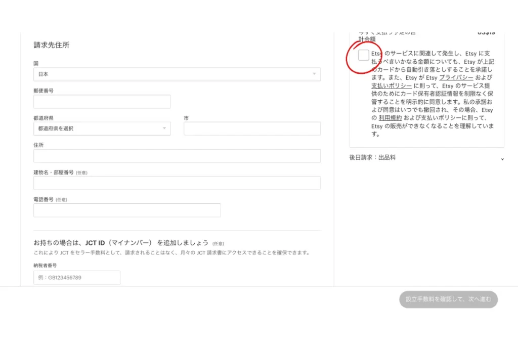Open the 国 country dropdown showing 日本
The width and height of the screenshot is (518, 345).
(177, 74)
